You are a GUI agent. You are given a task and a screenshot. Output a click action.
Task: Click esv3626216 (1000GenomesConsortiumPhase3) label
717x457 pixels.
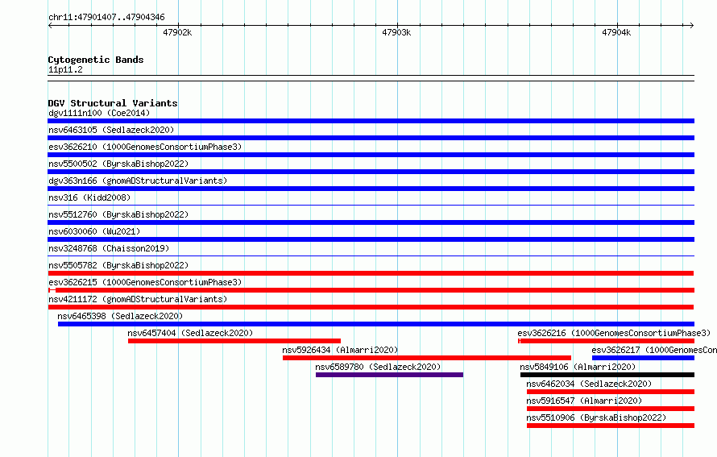[x=614, y=333]
